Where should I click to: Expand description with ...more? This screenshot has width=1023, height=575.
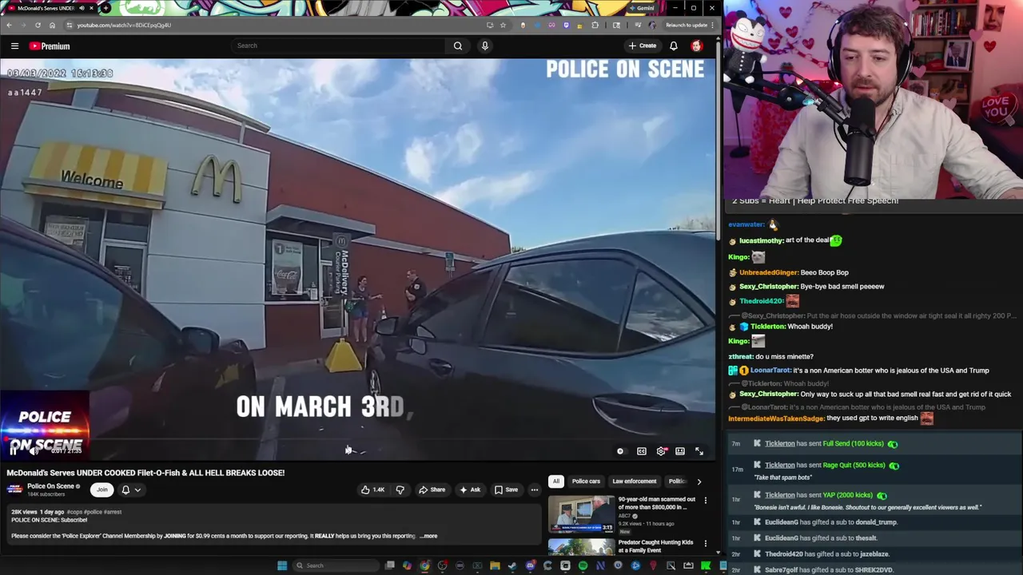click(429, 536)
